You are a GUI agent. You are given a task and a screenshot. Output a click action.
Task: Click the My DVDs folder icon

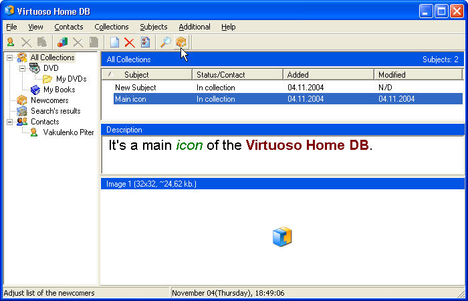tap(47, 79)
